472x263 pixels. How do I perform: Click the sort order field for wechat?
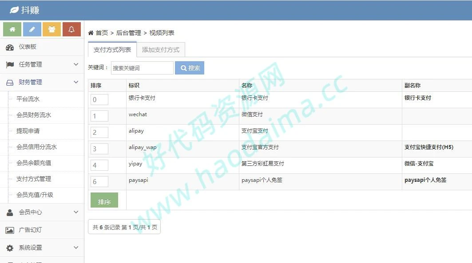click(99, 116)
